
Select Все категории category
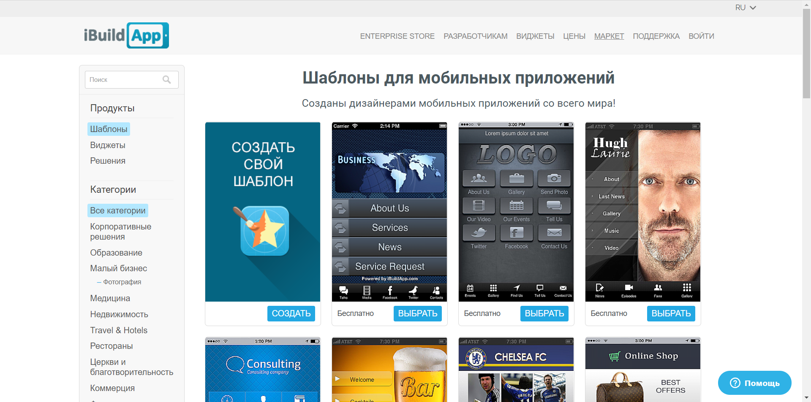pos(118,210)
